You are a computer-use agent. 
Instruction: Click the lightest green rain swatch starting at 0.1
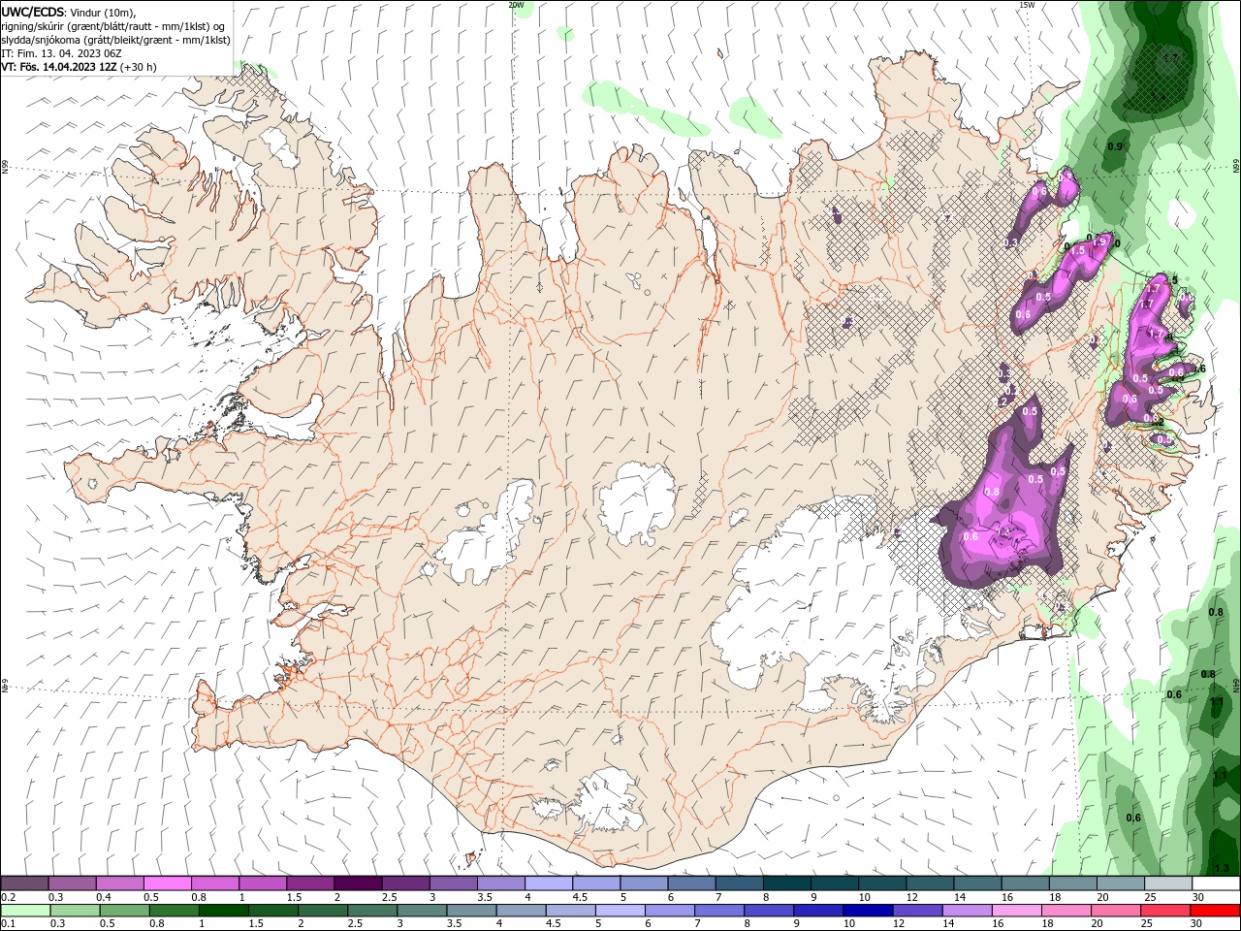coord(25,911)
